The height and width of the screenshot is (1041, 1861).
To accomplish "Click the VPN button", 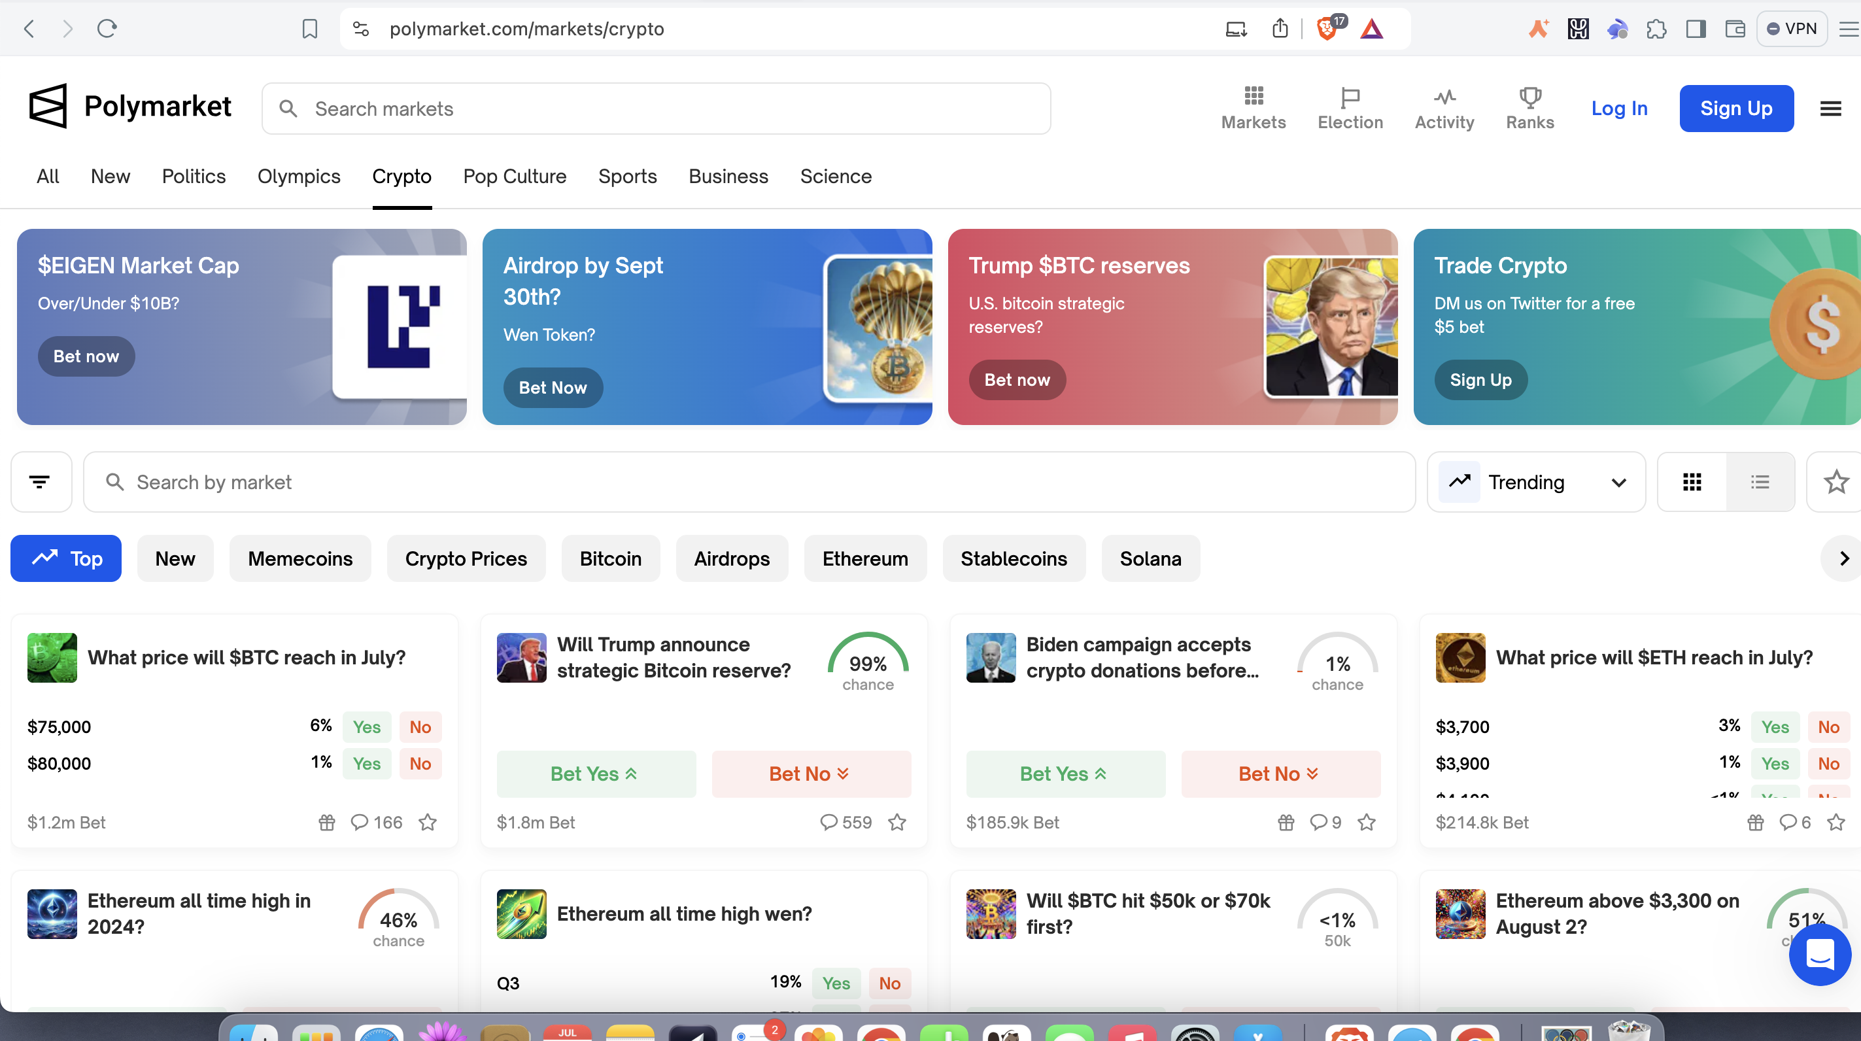I will pyautogui.click(x=1791, y=29).
